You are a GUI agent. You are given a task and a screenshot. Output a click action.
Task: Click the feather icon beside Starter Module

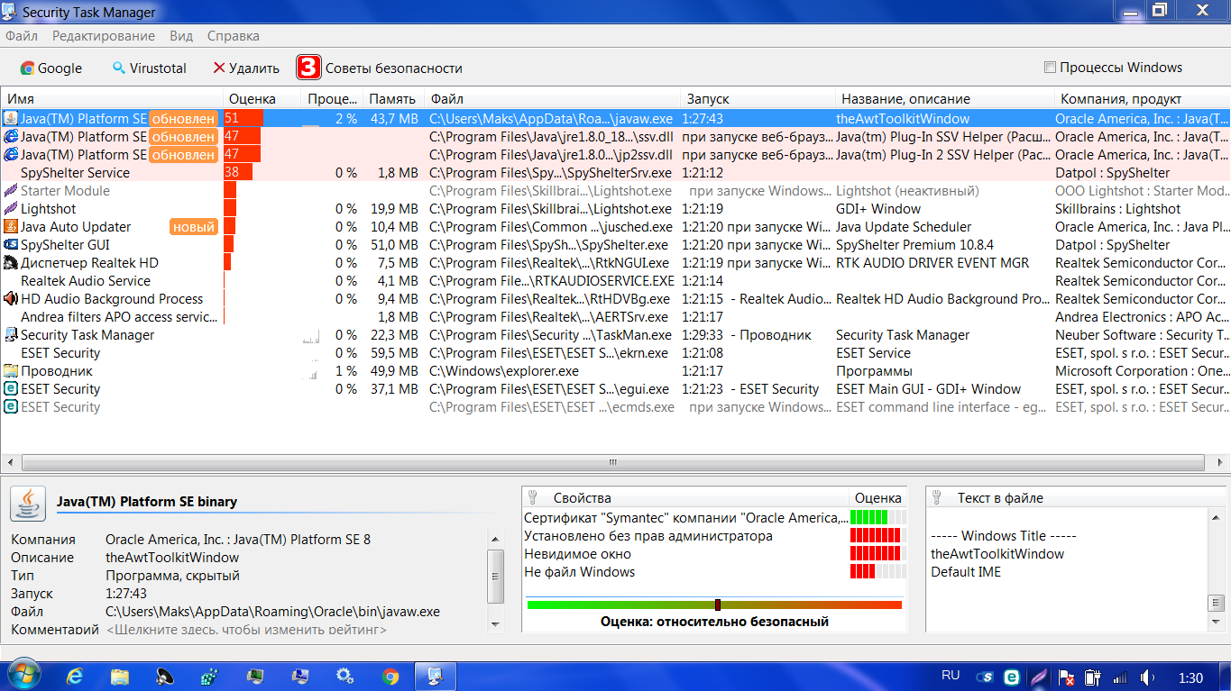[11, 190]
